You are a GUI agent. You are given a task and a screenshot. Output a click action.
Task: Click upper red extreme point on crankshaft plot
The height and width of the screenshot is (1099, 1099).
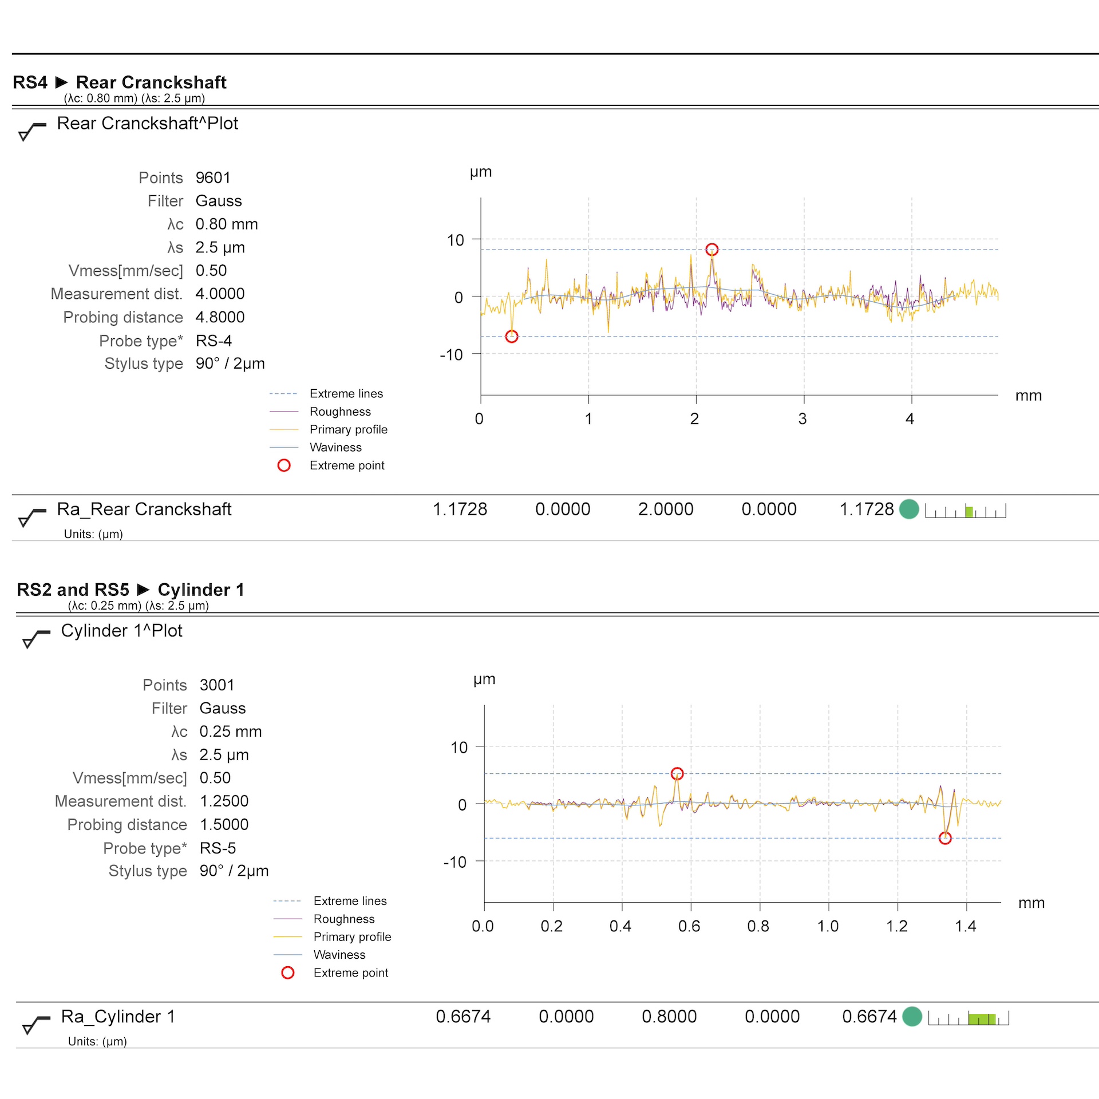click(x=711, y=250)
